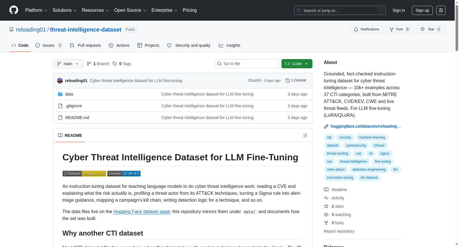
Task: Click the Report repository link
Action: (x=339, y=231)
